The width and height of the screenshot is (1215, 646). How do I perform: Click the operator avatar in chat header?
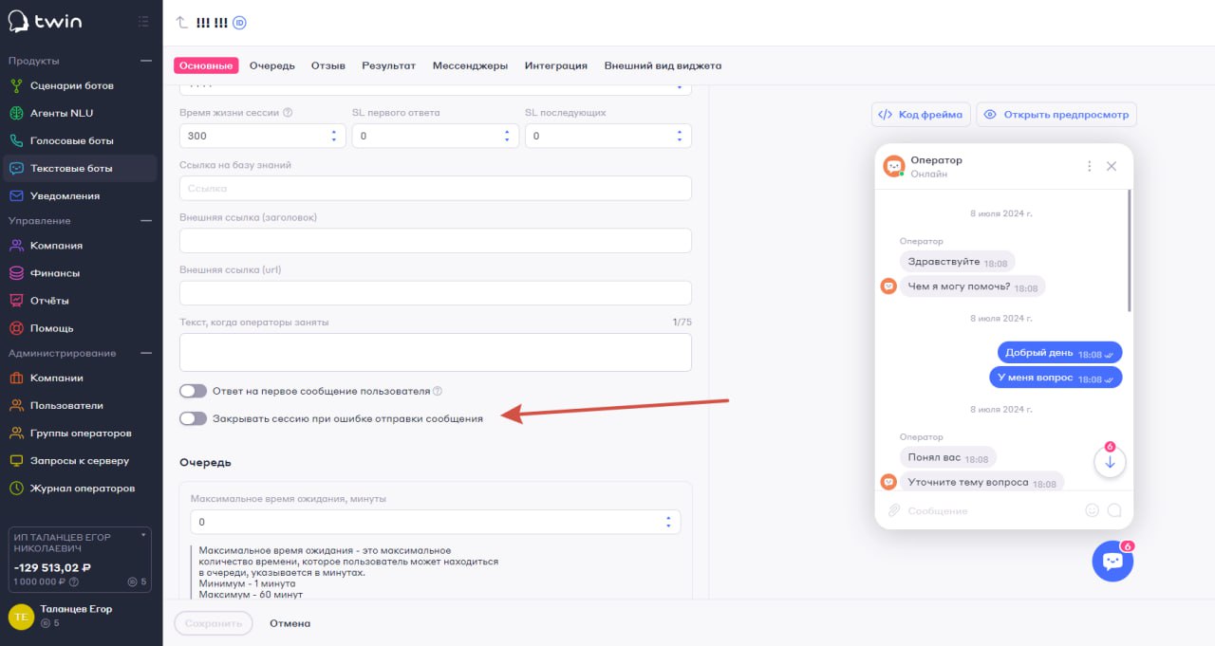tap(894, 166)
